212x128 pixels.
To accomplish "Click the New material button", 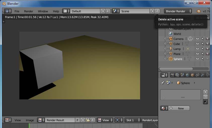I will 179,108.
